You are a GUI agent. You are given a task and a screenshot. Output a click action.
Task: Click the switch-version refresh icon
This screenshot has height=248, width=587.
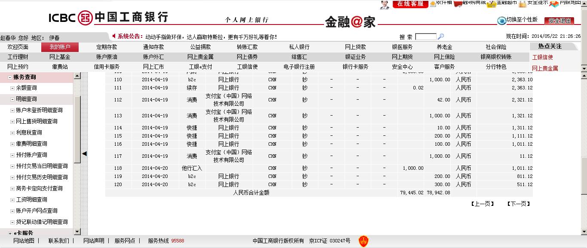pyautogui.click(x=501, y=21)
